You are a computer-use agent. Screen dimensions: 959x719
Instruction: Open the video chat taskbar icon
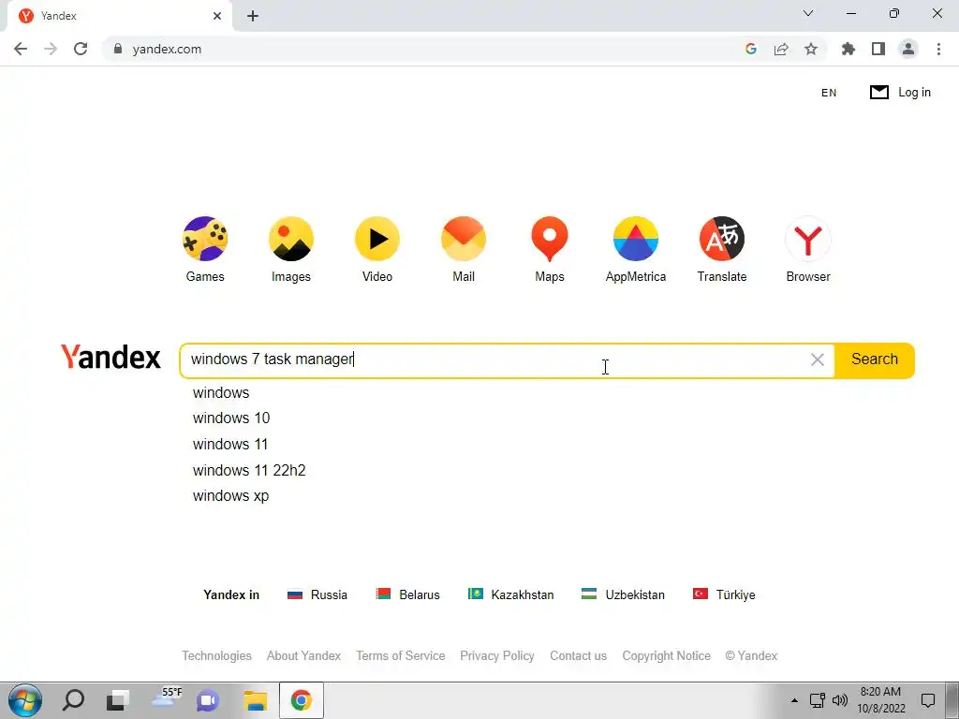208,700
